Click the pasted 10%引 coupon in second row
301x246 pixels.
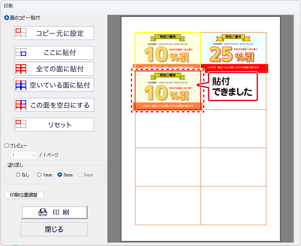click(x=167, y=90)
